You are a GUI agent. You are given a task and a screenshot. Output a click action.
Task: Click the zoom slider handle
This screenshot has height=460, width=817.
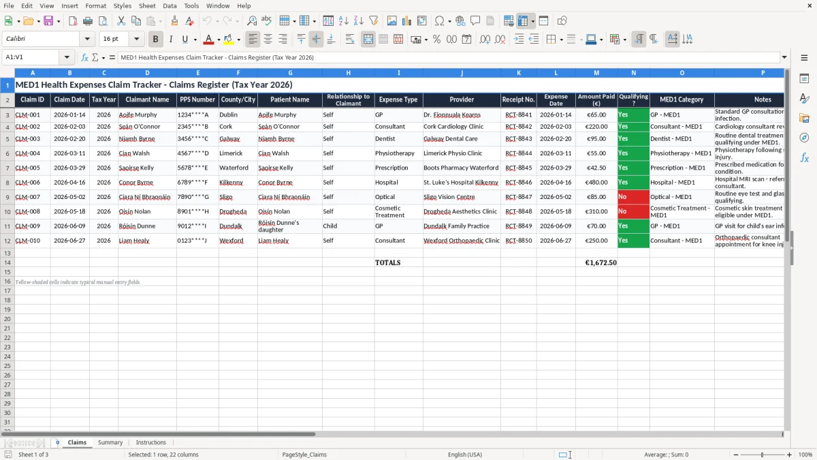pos(762,455)
